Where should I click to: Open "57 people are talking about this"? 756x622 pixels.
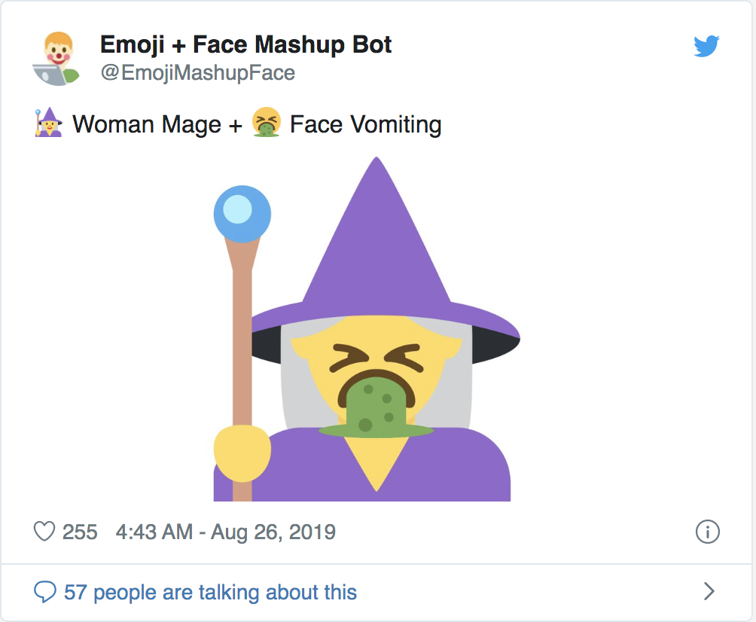coord(210,593)
